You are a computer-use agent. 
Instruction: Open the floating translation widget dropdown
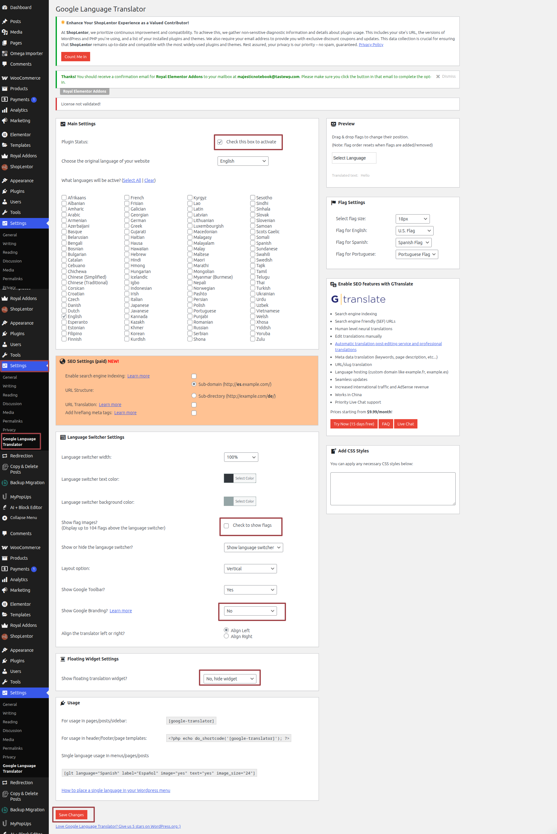[230, 679]
